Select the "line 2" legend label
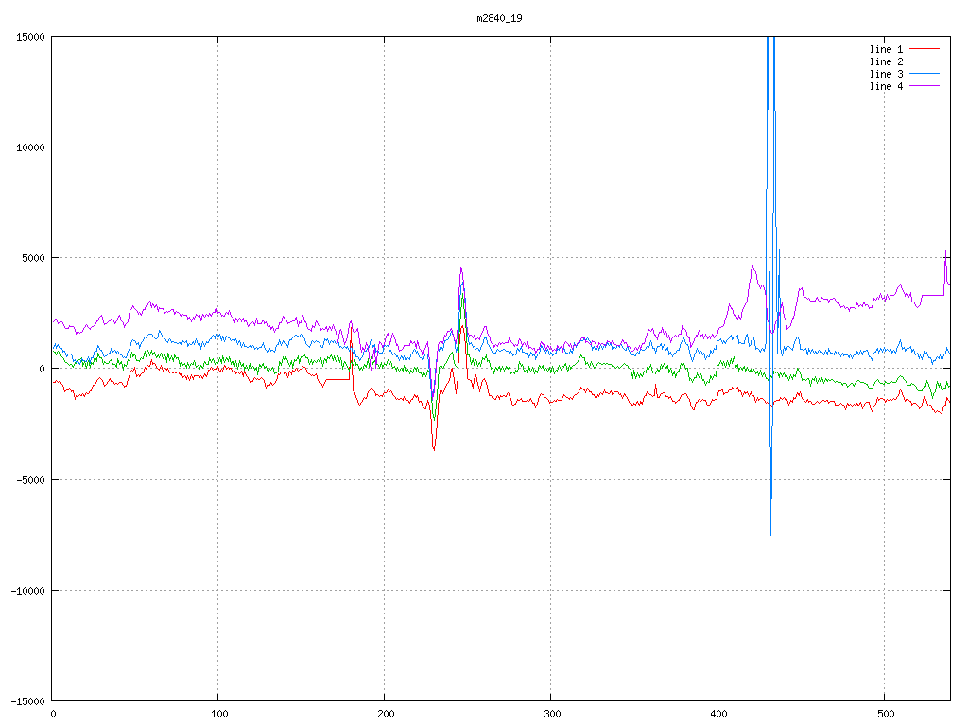The image size is (968, 726). tap(886, 61)
